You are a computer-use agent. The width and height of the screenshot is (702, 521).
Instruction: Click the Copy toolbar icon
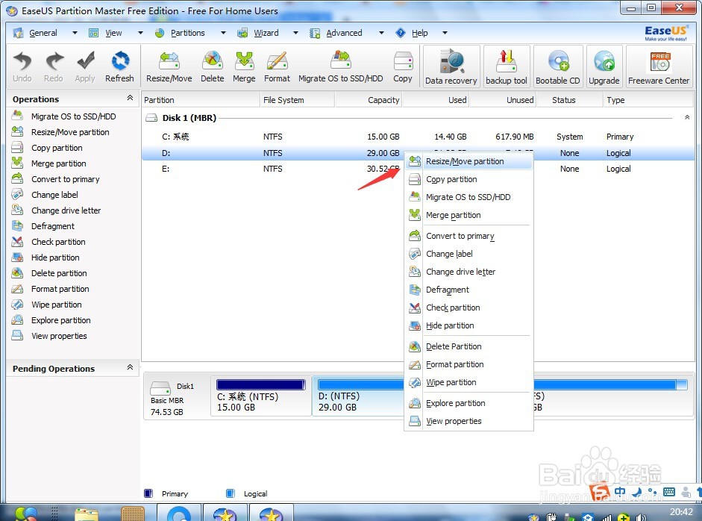[403, 66]
